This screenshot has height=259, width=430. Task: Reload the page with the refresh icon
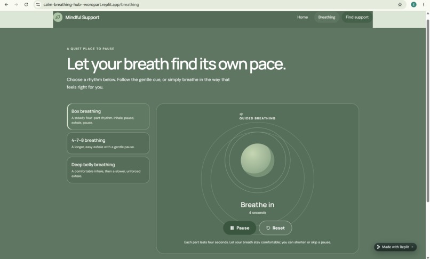tap(26, 4)
